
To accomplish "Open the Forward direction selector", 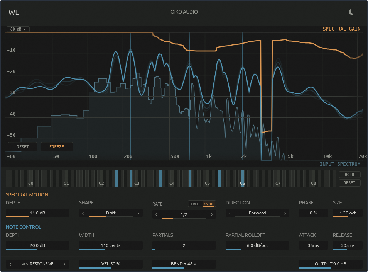I will (x=257, y=213).
